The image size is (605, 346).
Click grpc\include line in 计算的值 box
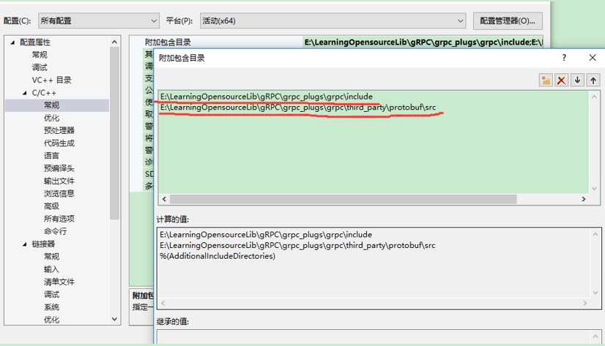tap(266, 235)
